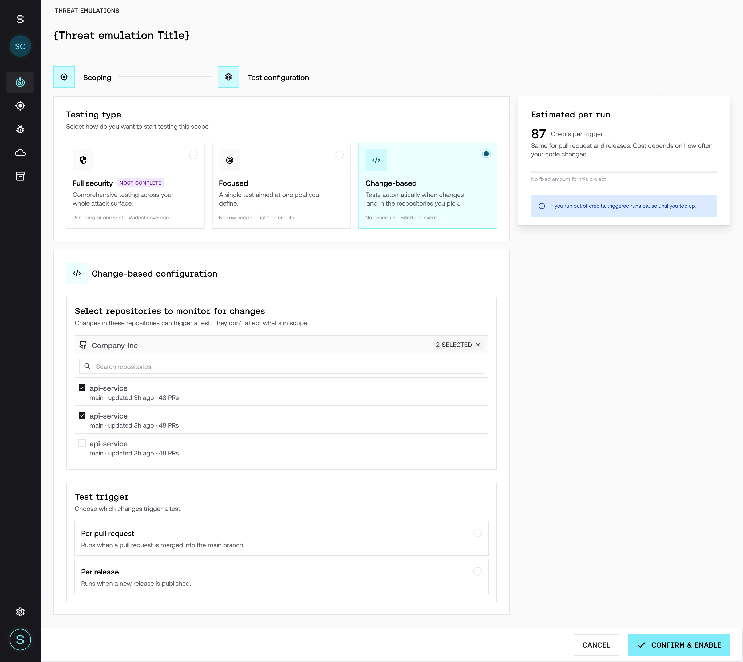Click the S logo at top of sidebar
The height and width of the screenshot is (662, 743).
tap(20, 19)
